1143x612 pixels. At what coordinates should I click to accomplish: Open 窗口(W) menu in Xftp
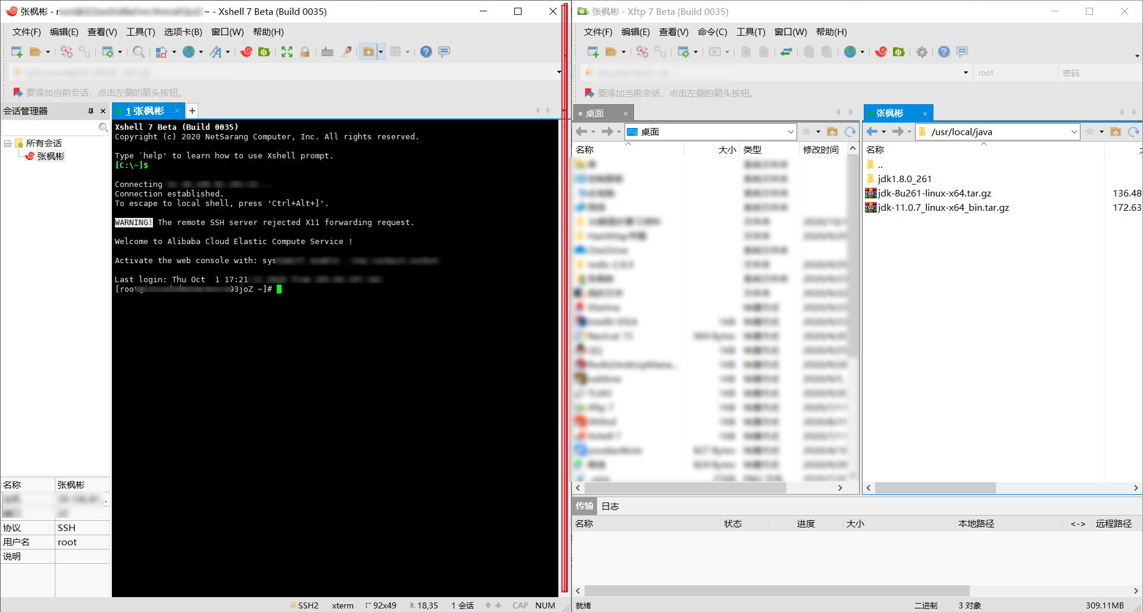click(x=791, y=32)
